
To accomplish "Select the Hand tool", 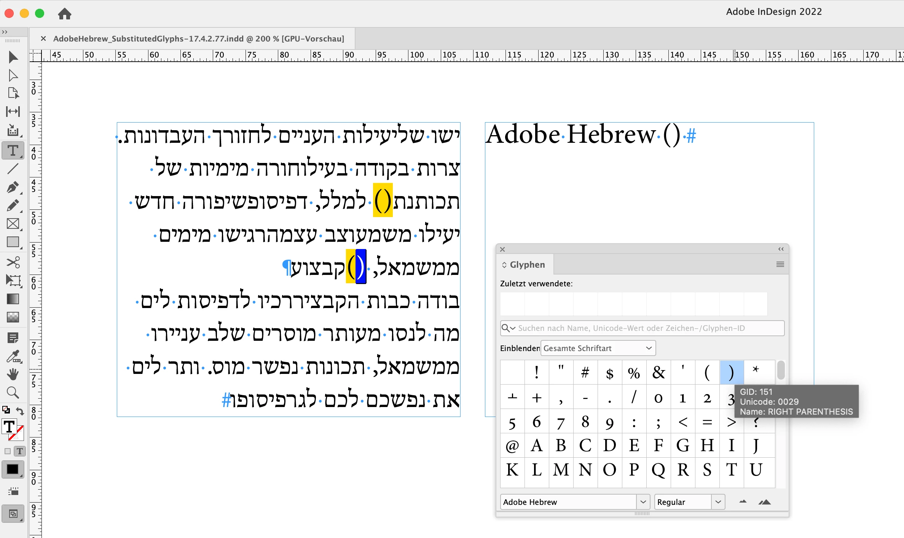I will coord(13,374).
